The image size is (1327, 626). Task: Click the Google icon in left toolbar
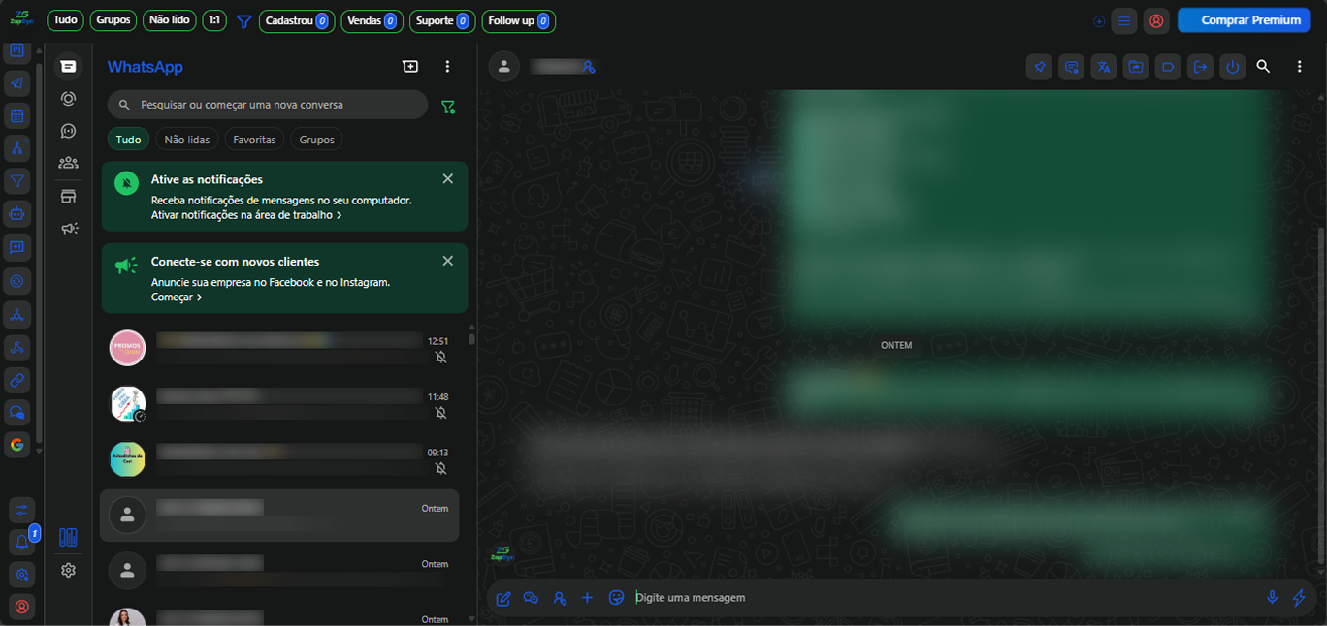pyautogui.click(x=17, y=445)
